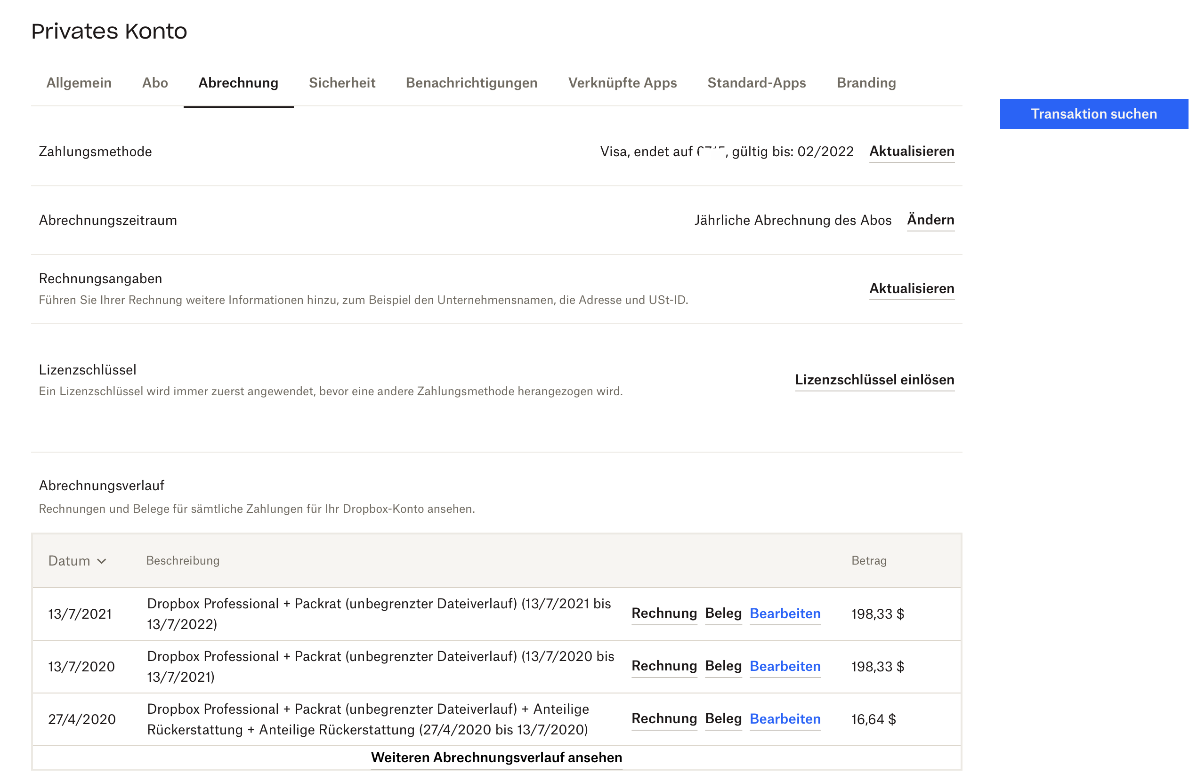Click the 198,33 $ amount dated 13/7/2021

(878, 614)
